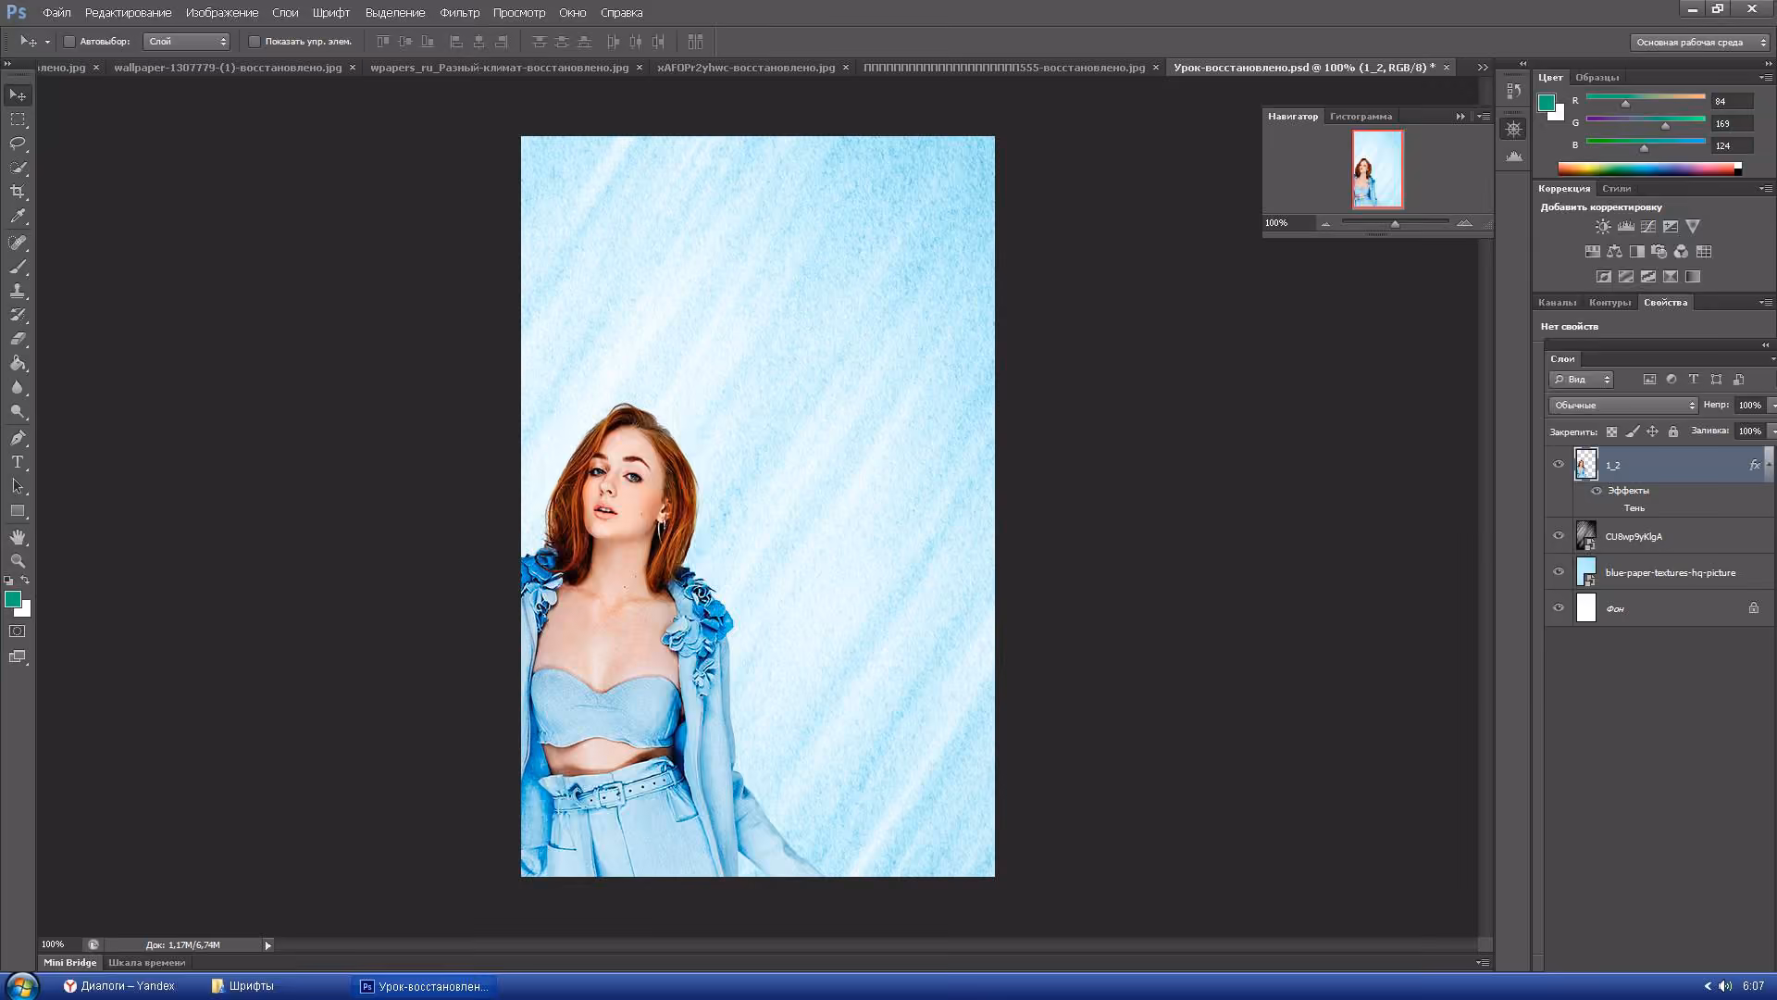Select the History Brush tool
Viewport: 1777px width, 1000px height.
[x=18, y=315]
